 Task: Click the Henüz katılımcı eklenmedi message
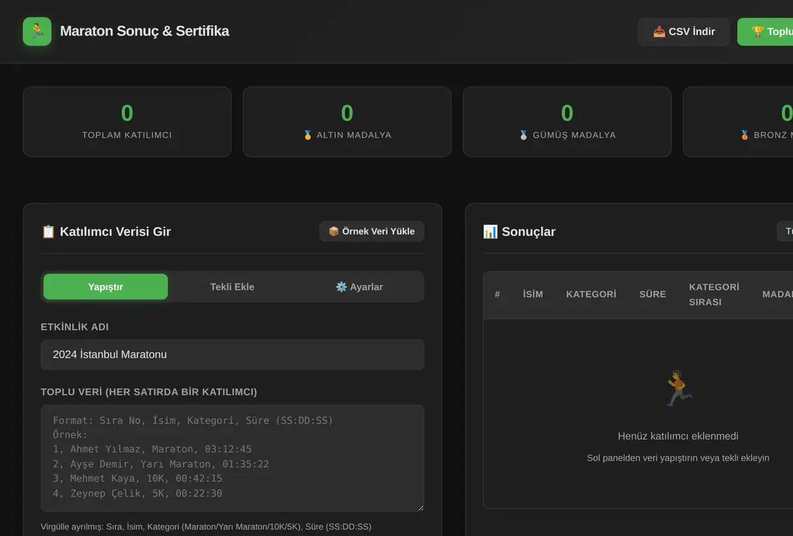[x=678, y=436]
